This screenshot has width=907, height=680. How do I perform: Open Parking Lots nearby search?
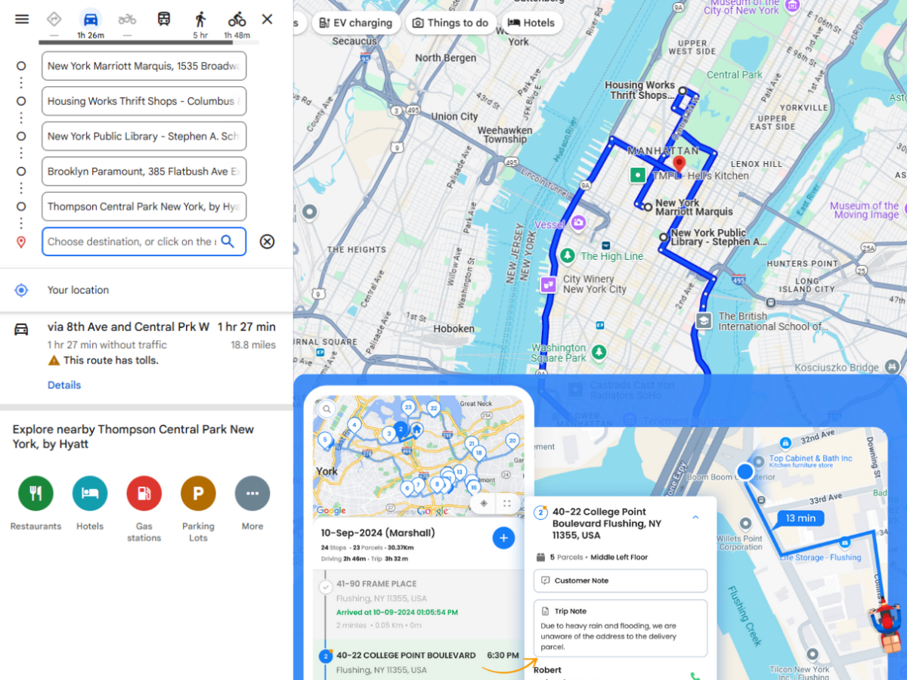pyautogui.click(x=198, y=493)
